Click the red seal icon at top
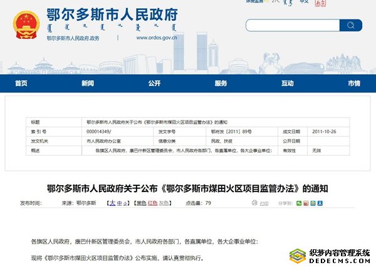376x270 pixels. (320, 3)
